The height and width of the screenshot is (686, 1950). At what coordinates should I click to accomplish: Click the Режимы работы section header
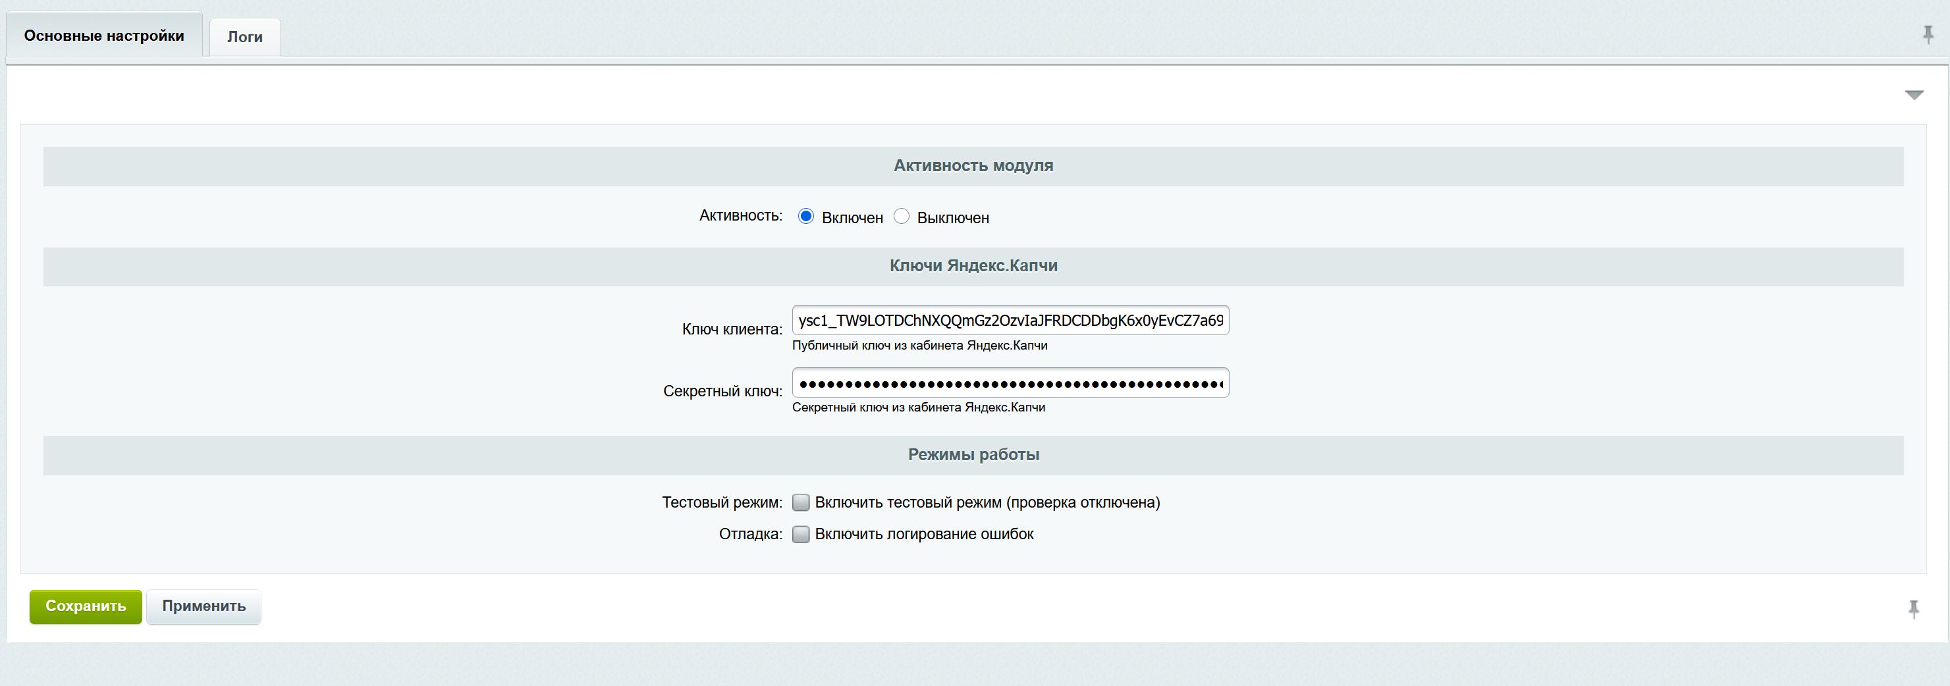973,456
